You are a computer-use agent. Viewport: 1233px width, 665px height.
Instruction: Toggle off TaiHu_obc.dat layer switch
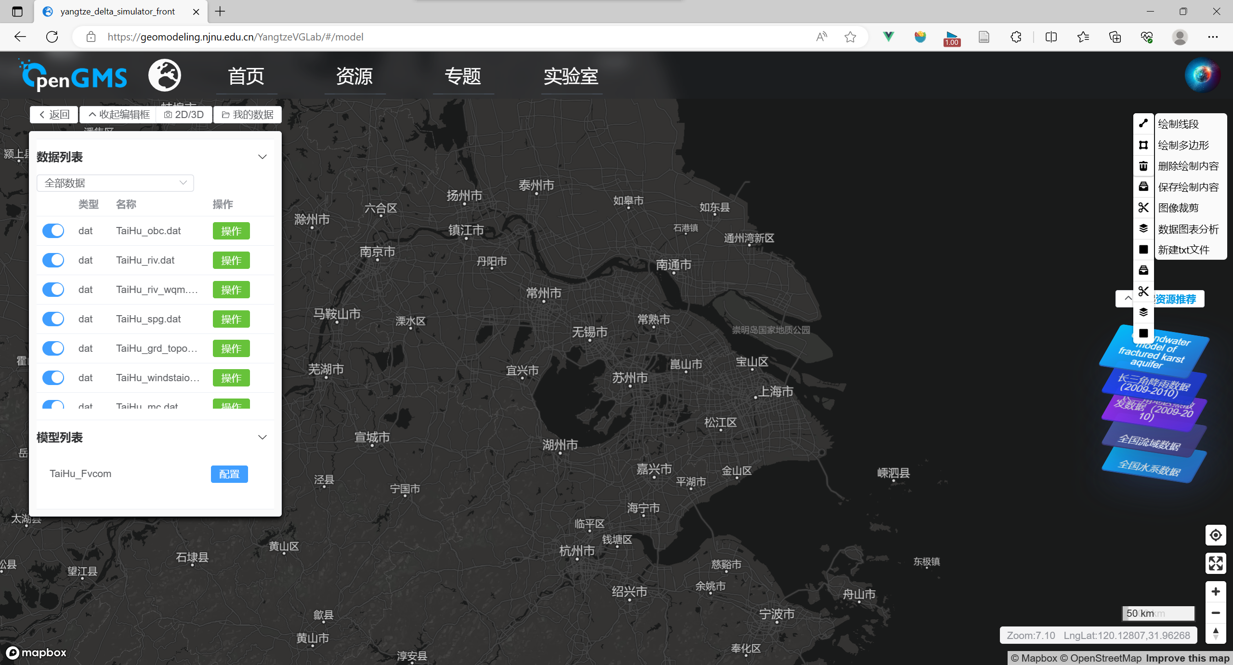(53, 231)
